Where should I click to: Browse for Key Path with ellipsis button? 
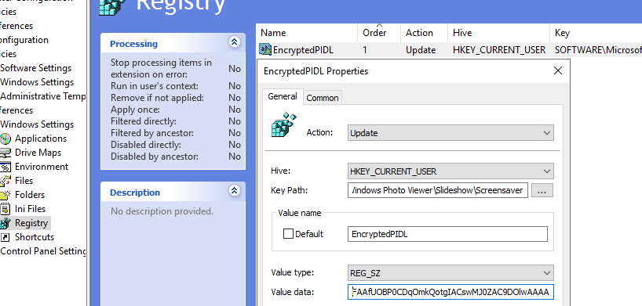point(542,190)
